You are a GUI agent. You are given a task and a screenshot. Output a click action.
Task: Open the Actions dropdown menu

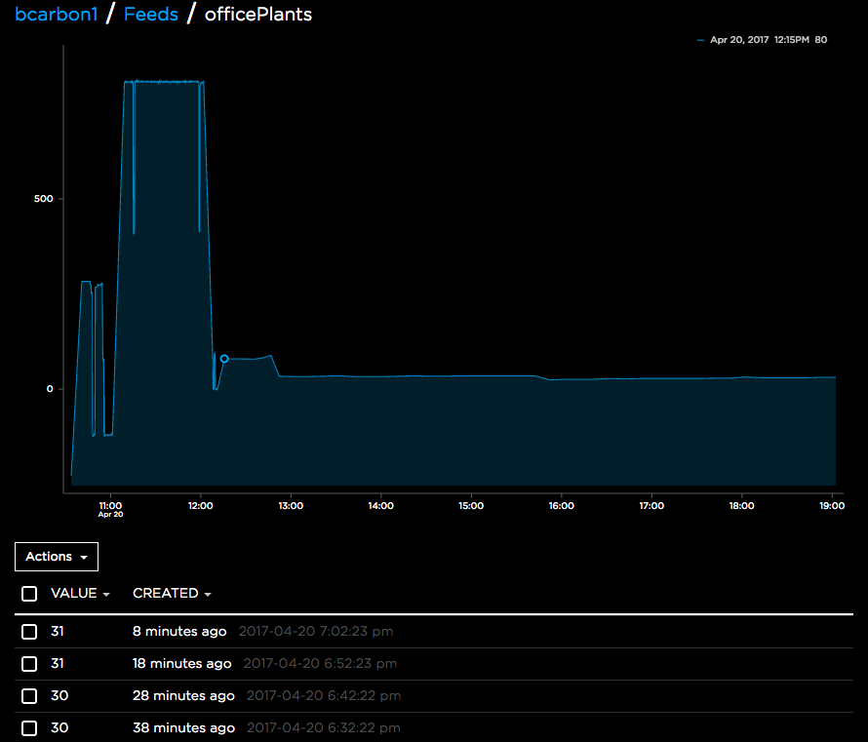click(x=57, y=557)
